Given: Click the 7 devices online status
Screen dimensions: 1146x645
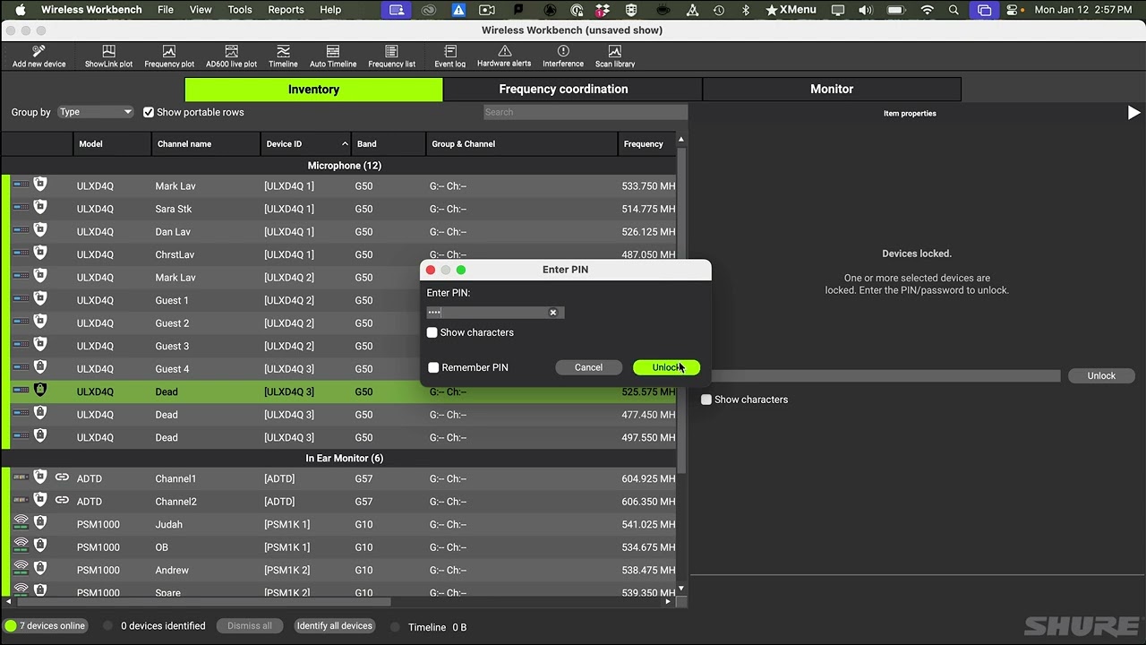Looking at the screenshot, I should (x=47, y=625).
